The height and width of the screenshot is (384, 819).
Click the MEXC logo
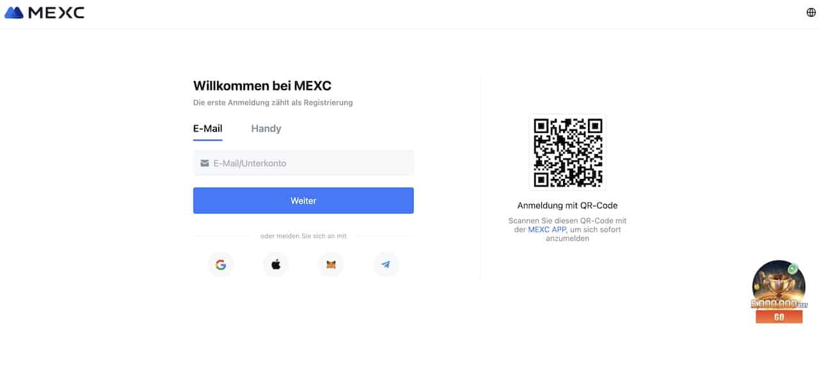(x=44, y=12)
